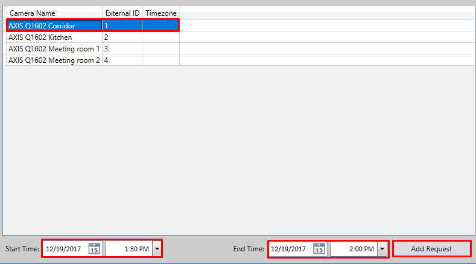Expand the End Time 2:00 PM dropdown arrow
Screen dimensions: 476x264
[382, 249]
